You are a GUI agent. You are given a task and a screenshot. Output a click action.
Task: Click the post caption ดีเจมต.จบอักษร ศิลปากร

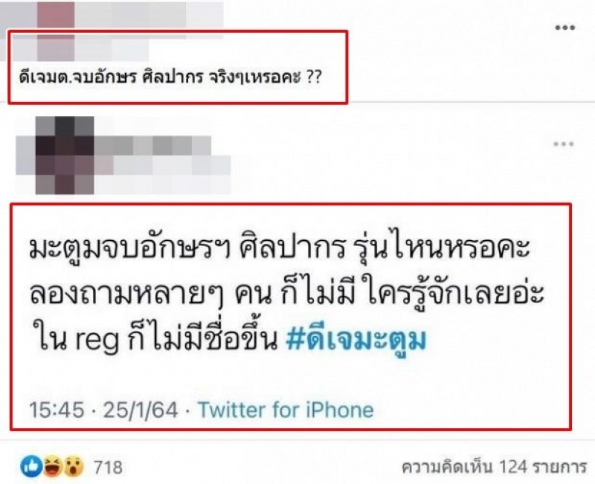pyautogui.click(x=114, y=77)
